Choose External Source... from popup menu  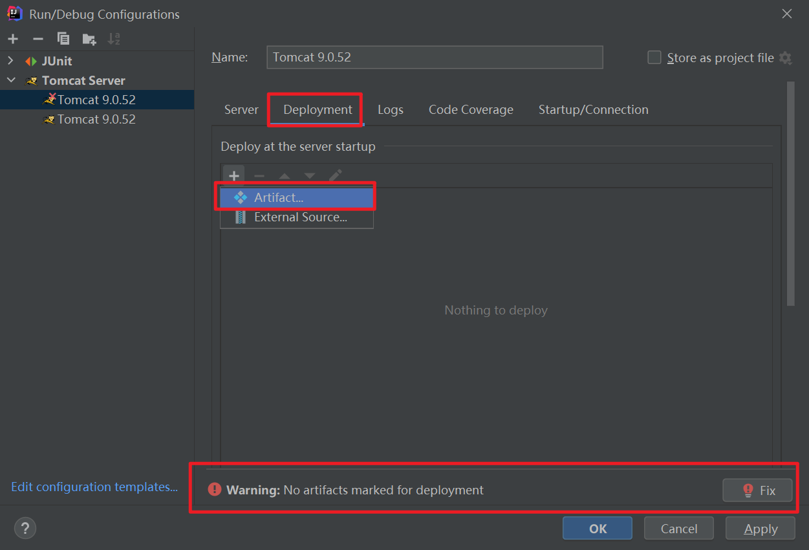click(297, 217)
